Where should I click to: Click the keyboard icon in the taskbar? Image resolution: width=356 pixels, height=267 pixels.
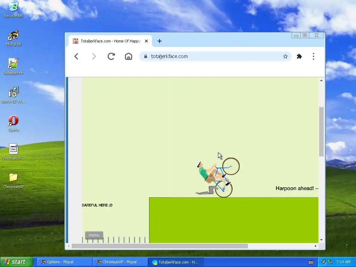311,262
